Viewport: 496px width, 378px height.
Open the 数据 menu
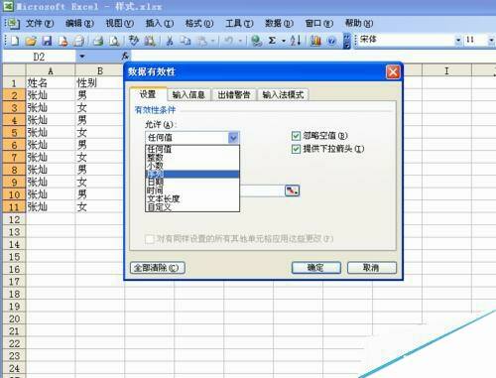coord(279,24)
